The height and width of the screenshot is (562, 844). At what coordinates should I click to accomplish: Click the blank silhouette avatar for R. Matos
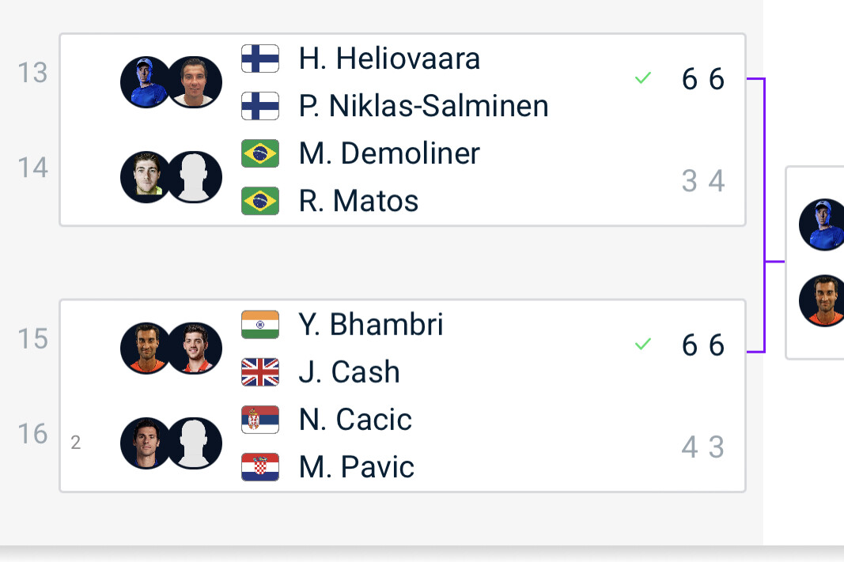pyautogui.click(x=195, y=177)
